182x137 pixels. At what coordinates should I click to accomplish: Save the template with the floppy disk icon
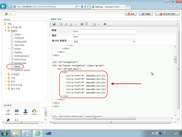[x=54, y=24]
